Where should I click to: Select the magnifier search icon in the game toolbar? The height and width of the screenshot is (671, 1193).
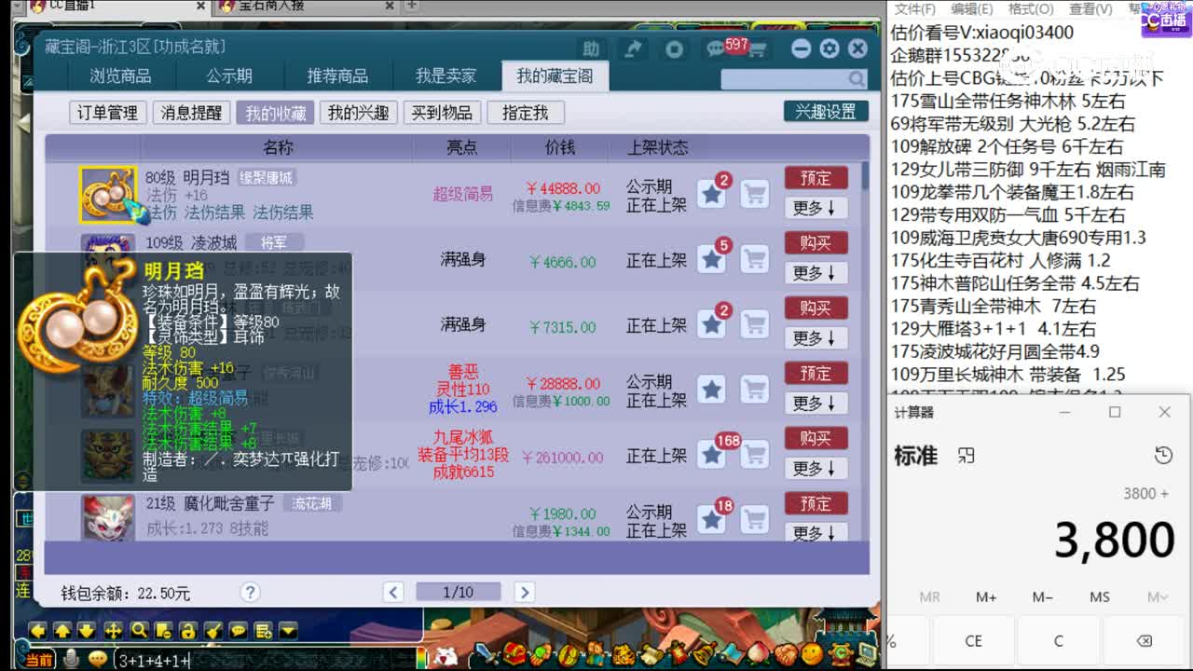coord(139,632)
